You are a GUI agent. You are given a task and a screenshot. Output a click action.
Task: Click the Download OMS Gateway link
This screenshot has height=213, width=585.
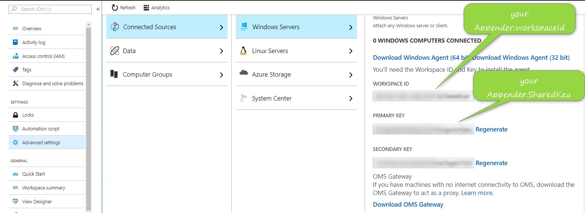pos(408,204)
